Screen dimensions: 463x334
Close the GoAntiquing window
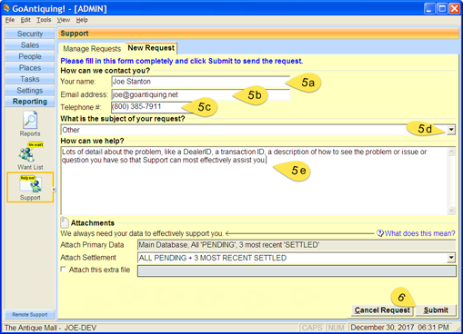[x=455, y=9]
